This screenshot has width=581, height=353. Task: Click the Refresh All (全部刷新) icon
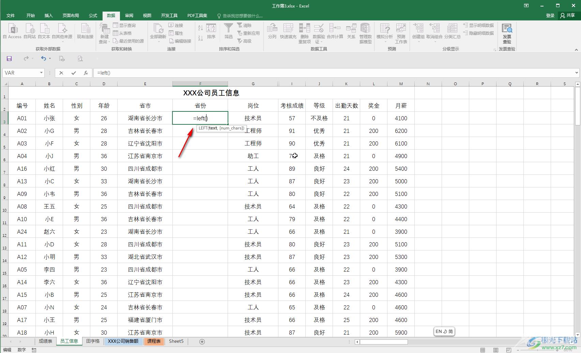pyautogui.click(x=158, y=31)
